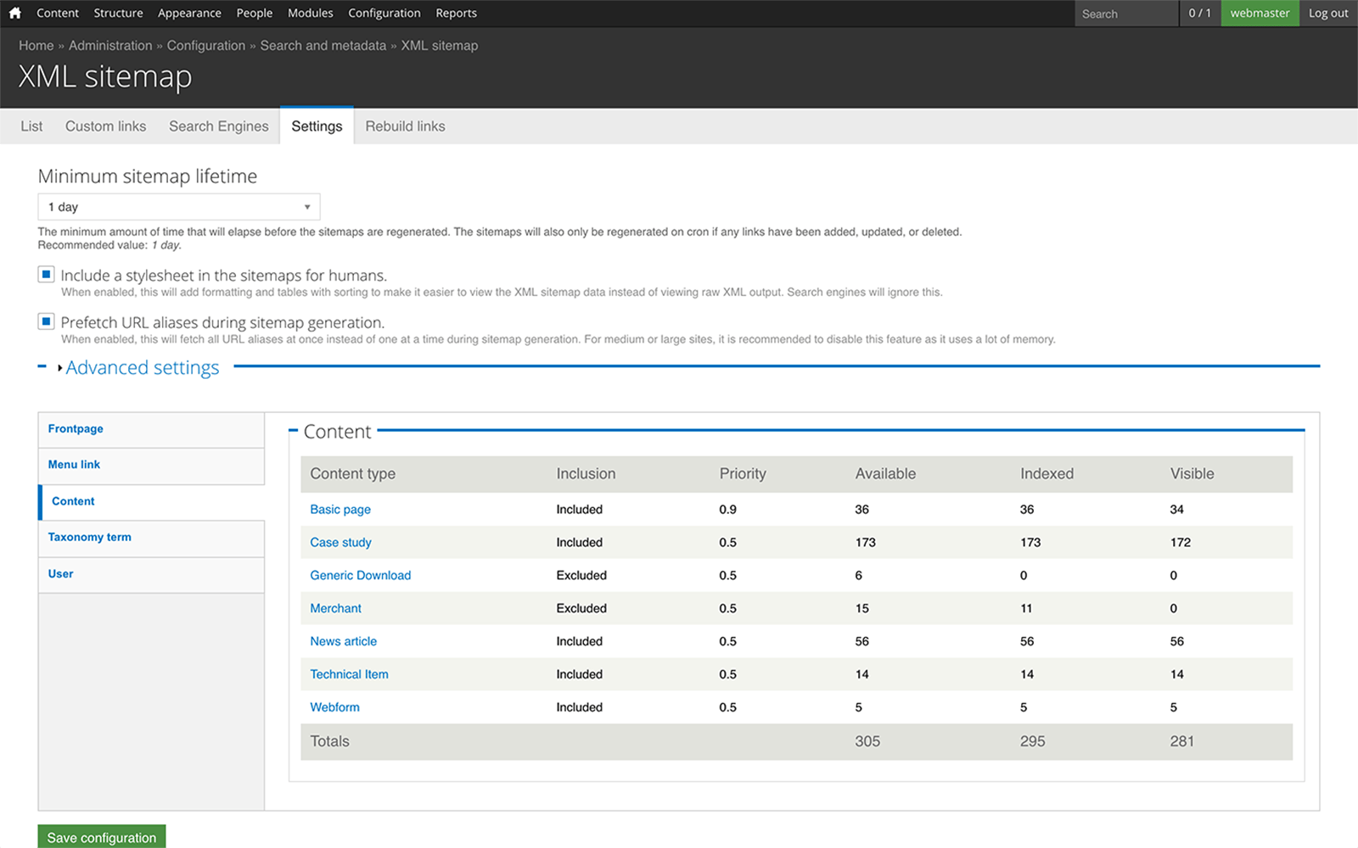Click the Basic page priority 0.9
Screen dimensions: 1358x848
coord(727,510)
